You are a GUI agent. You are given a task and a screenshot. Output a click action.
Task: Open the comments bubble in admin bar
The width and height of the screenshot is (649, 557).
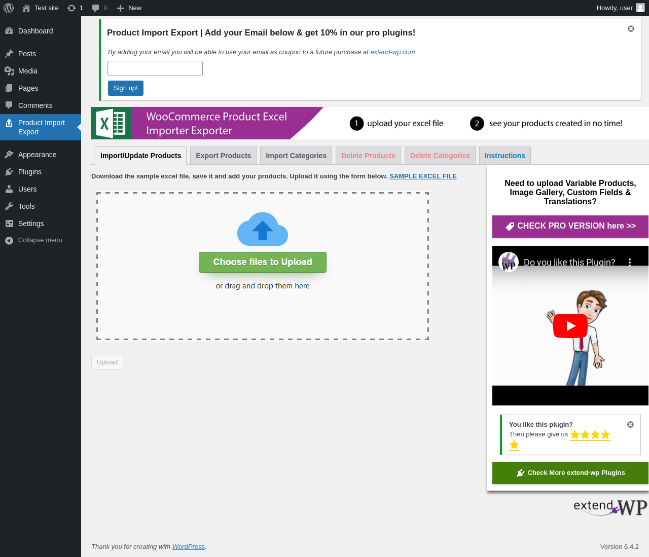click(x=95, y=8)
